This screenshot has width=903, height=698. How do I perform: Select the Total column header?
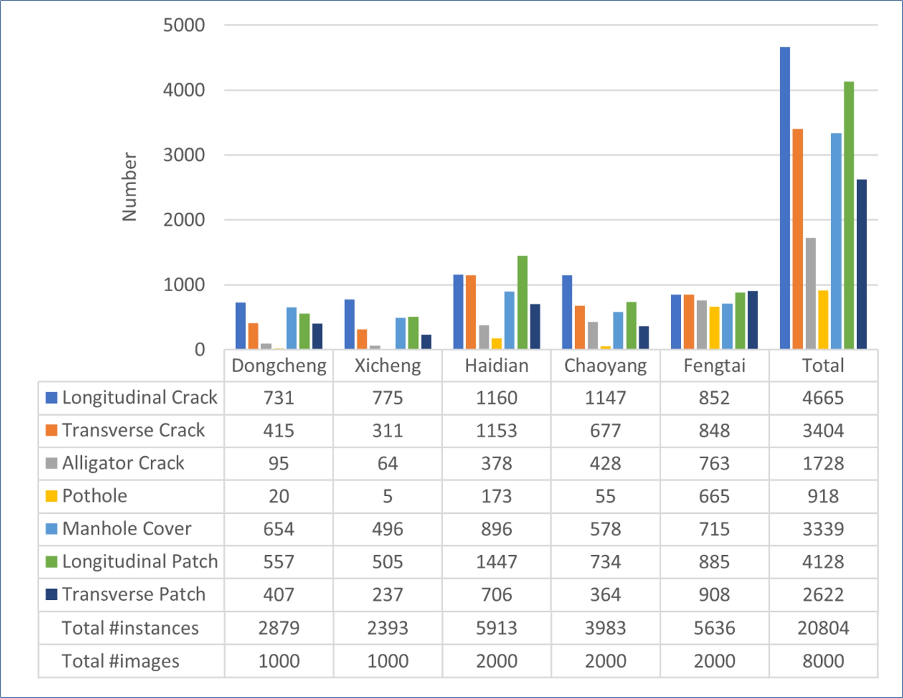823,366
